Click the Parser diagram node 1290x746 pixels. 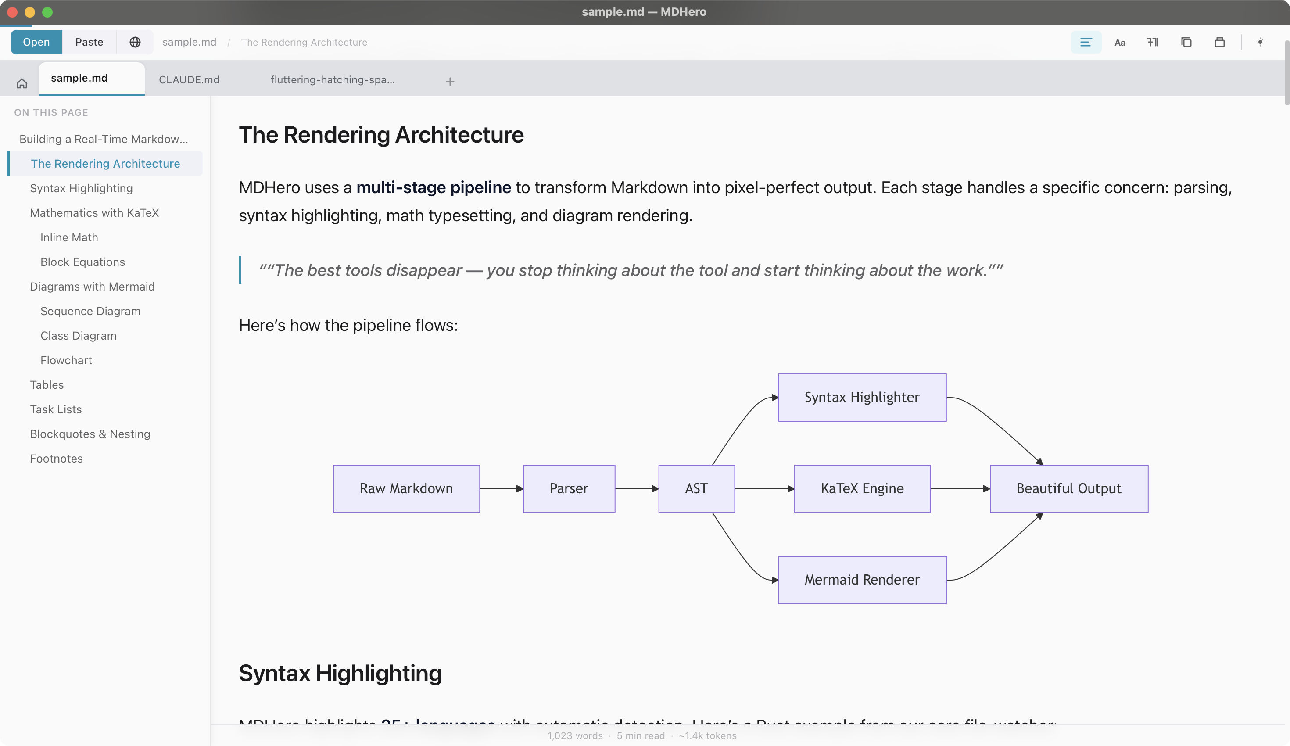pos(569,489)
